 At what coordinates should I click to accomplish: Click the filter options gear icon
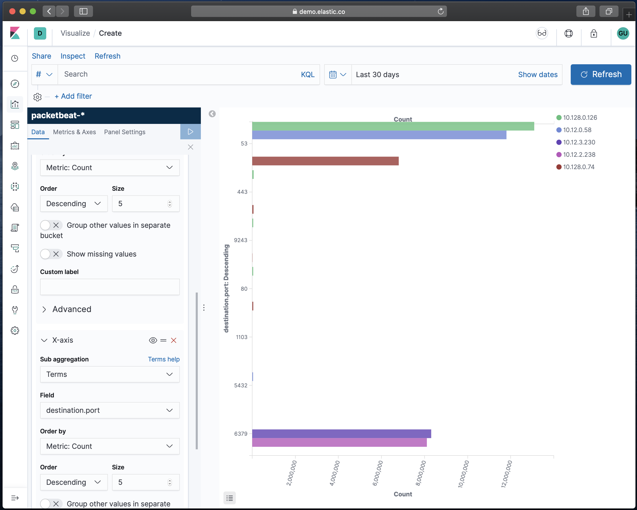38,97
